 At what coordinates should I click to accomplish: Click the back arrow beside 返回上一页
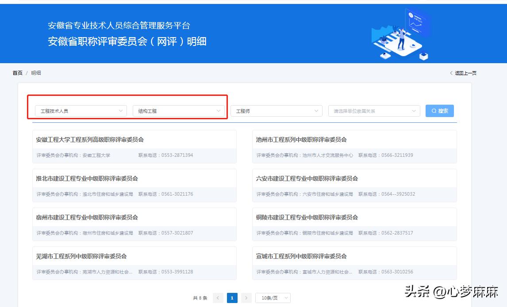click(x=452, y=72)
